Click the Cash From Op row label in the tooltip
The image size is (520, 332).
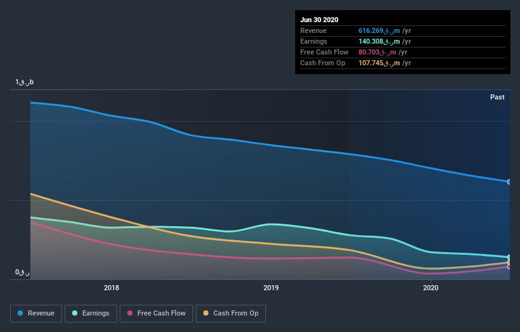click(x=322, y=63)
